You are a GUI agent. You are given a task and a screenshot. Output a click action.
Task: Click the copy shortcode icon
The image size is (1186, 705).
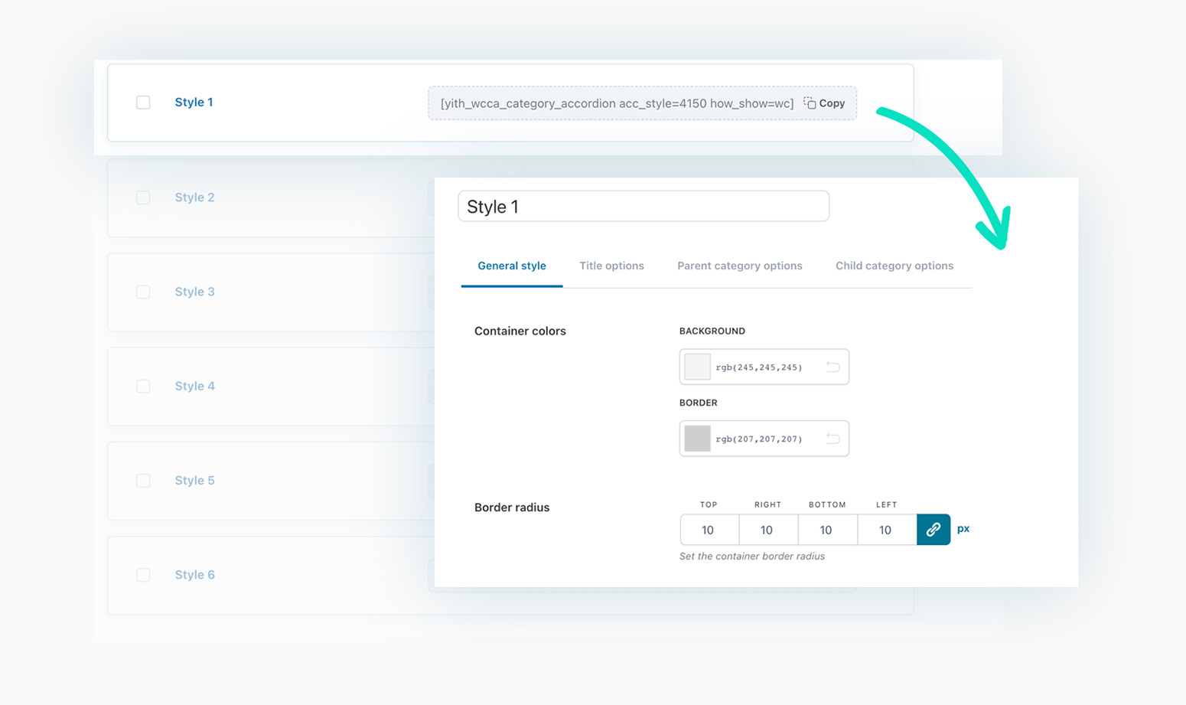(810, 103)
